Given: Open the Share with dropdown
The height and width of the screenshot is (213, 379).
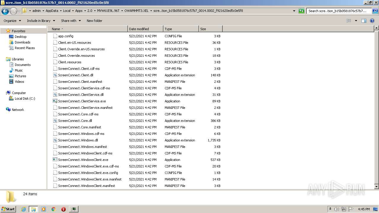Looking at the screenshot, I should click(71, 21).
